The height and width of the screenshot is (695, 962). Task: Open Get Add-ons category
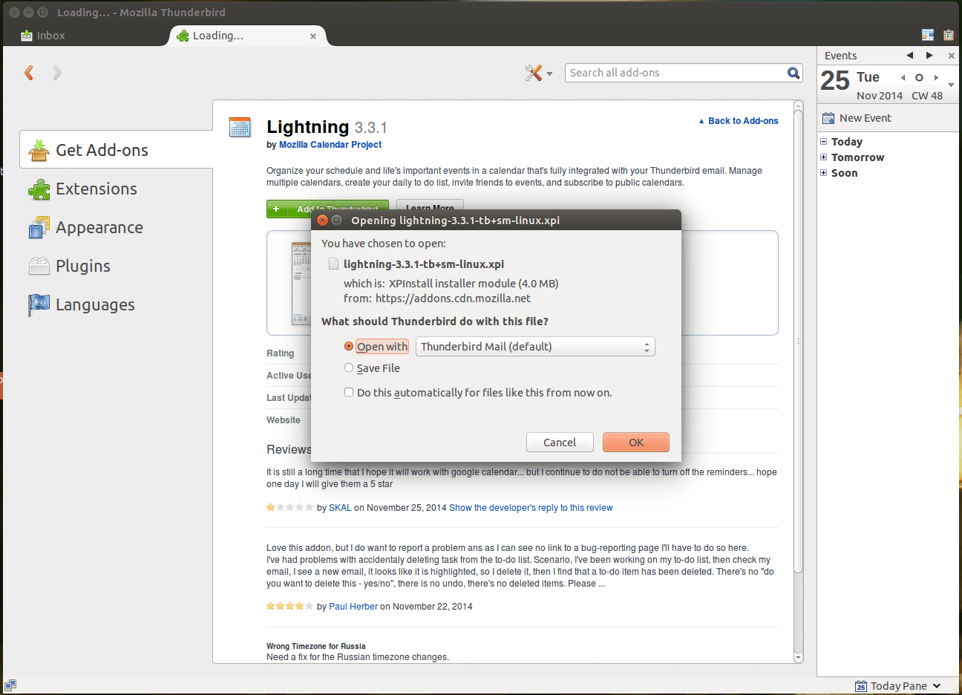(117, 150)
